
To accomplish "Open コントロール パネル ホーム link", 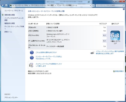I will click(14, 11).
